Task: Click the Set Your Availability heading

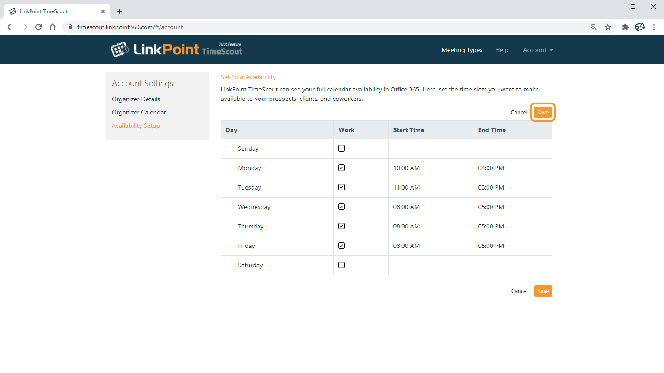Action: [x=248, y=77]
